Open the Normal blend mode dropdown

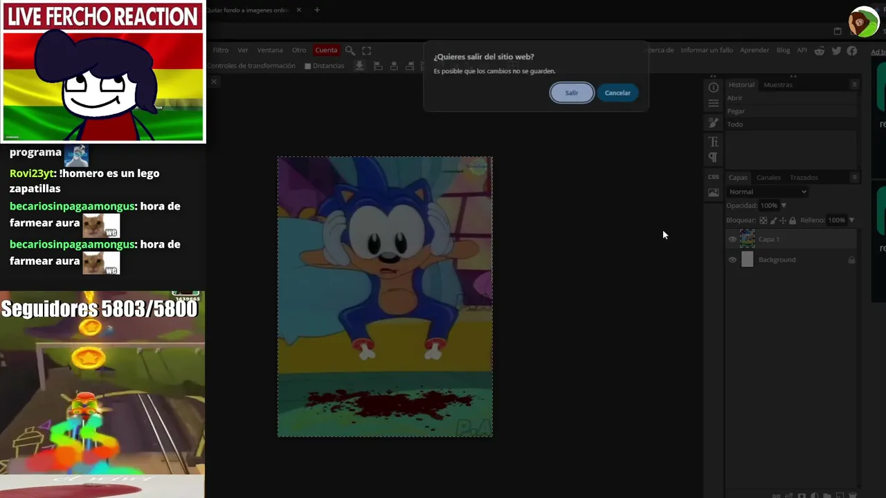(x=768, y=192)
